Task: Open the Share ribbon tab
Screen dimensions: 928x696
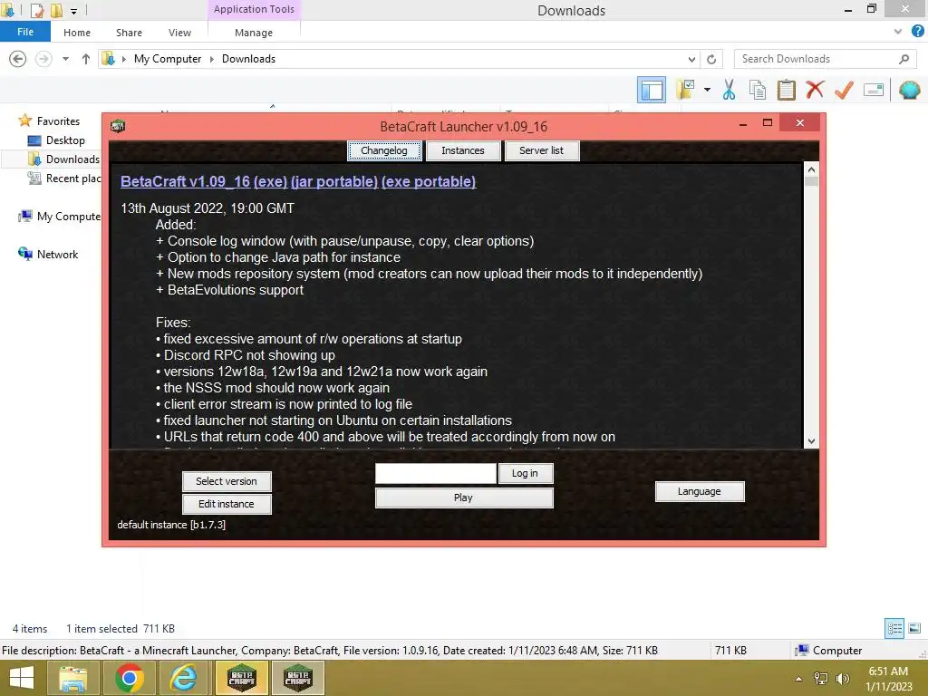Action: [x=129, y=33]
